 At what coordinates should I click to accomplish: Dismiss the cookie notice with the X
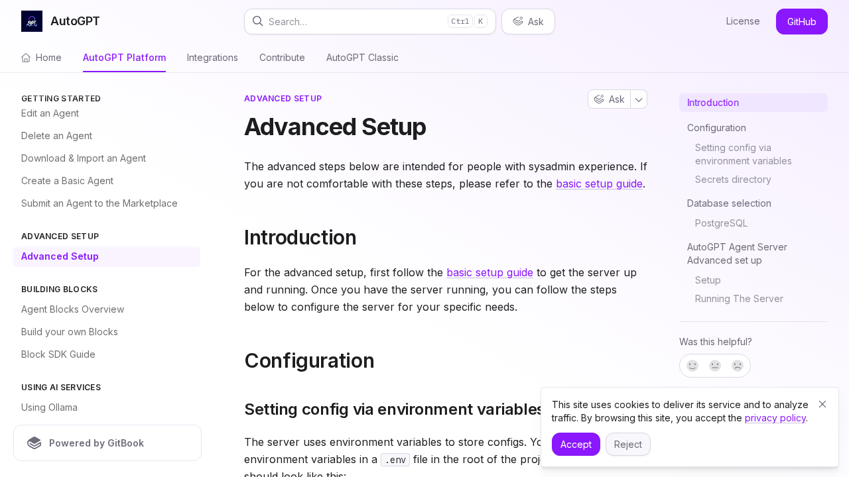coord(822,404)
